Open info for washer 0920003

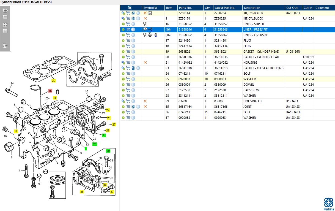point(133,79)
